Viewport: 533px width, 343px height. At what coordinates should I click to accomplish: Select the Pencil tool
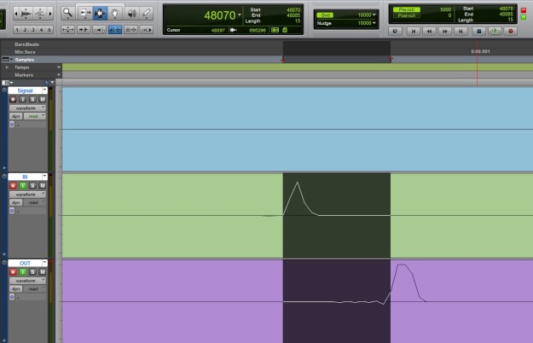click(147, 13)
